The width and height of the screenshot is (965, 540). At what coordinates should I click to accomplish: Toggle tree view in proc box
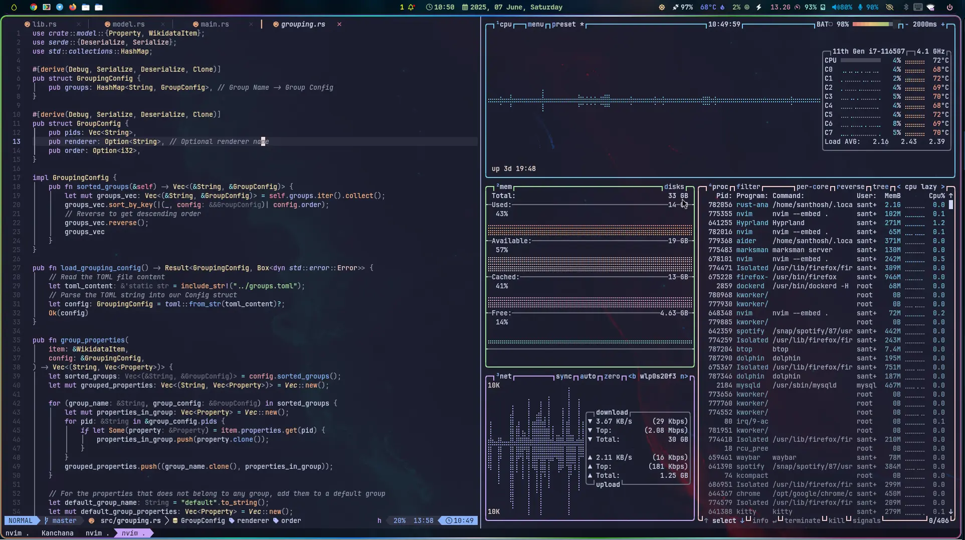click(x=880, y=187)
